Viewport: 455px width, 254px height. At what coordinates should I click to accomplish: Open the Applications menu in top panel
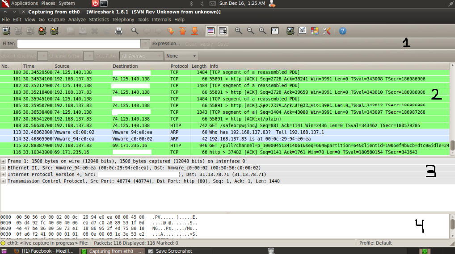[x=25, y=3]
